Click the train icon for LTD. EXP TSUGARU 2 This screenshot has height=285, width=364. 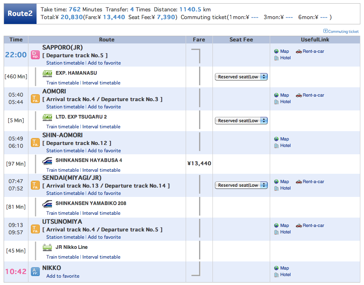click(x=48, y=117)
